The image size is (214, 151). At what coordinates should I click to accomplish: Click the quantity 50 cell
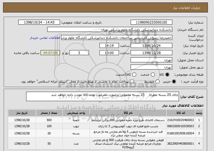[x=49, y=144]
